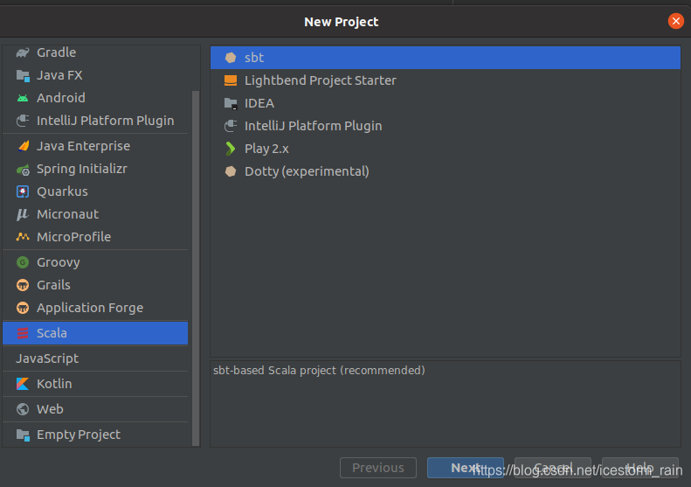Screen dimensions: 691x487
Task: Click the Play 2.x green arrow icon
Action: click(x=231, y=149)
